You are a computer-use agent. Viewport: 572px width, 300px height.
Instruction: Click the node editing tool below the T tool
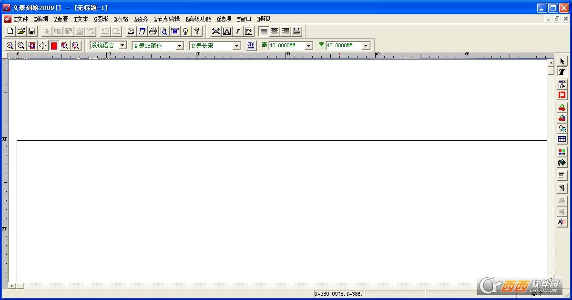pyautogui.click(x=562, y=84)
